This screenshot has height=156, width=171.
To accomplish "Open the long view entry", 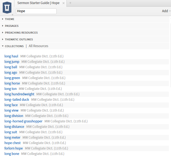I will pyautogui.click(x=11, y=110).
